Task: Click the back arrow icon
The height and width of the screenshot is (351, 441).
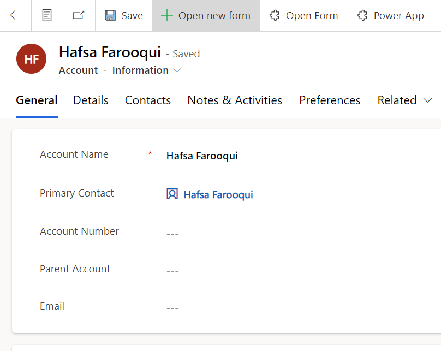Action: click(15, 15)
